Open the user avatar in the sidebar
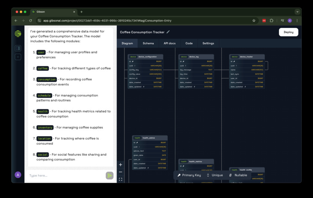Screen dimensions: 313x198 click(x=18, y=175)
